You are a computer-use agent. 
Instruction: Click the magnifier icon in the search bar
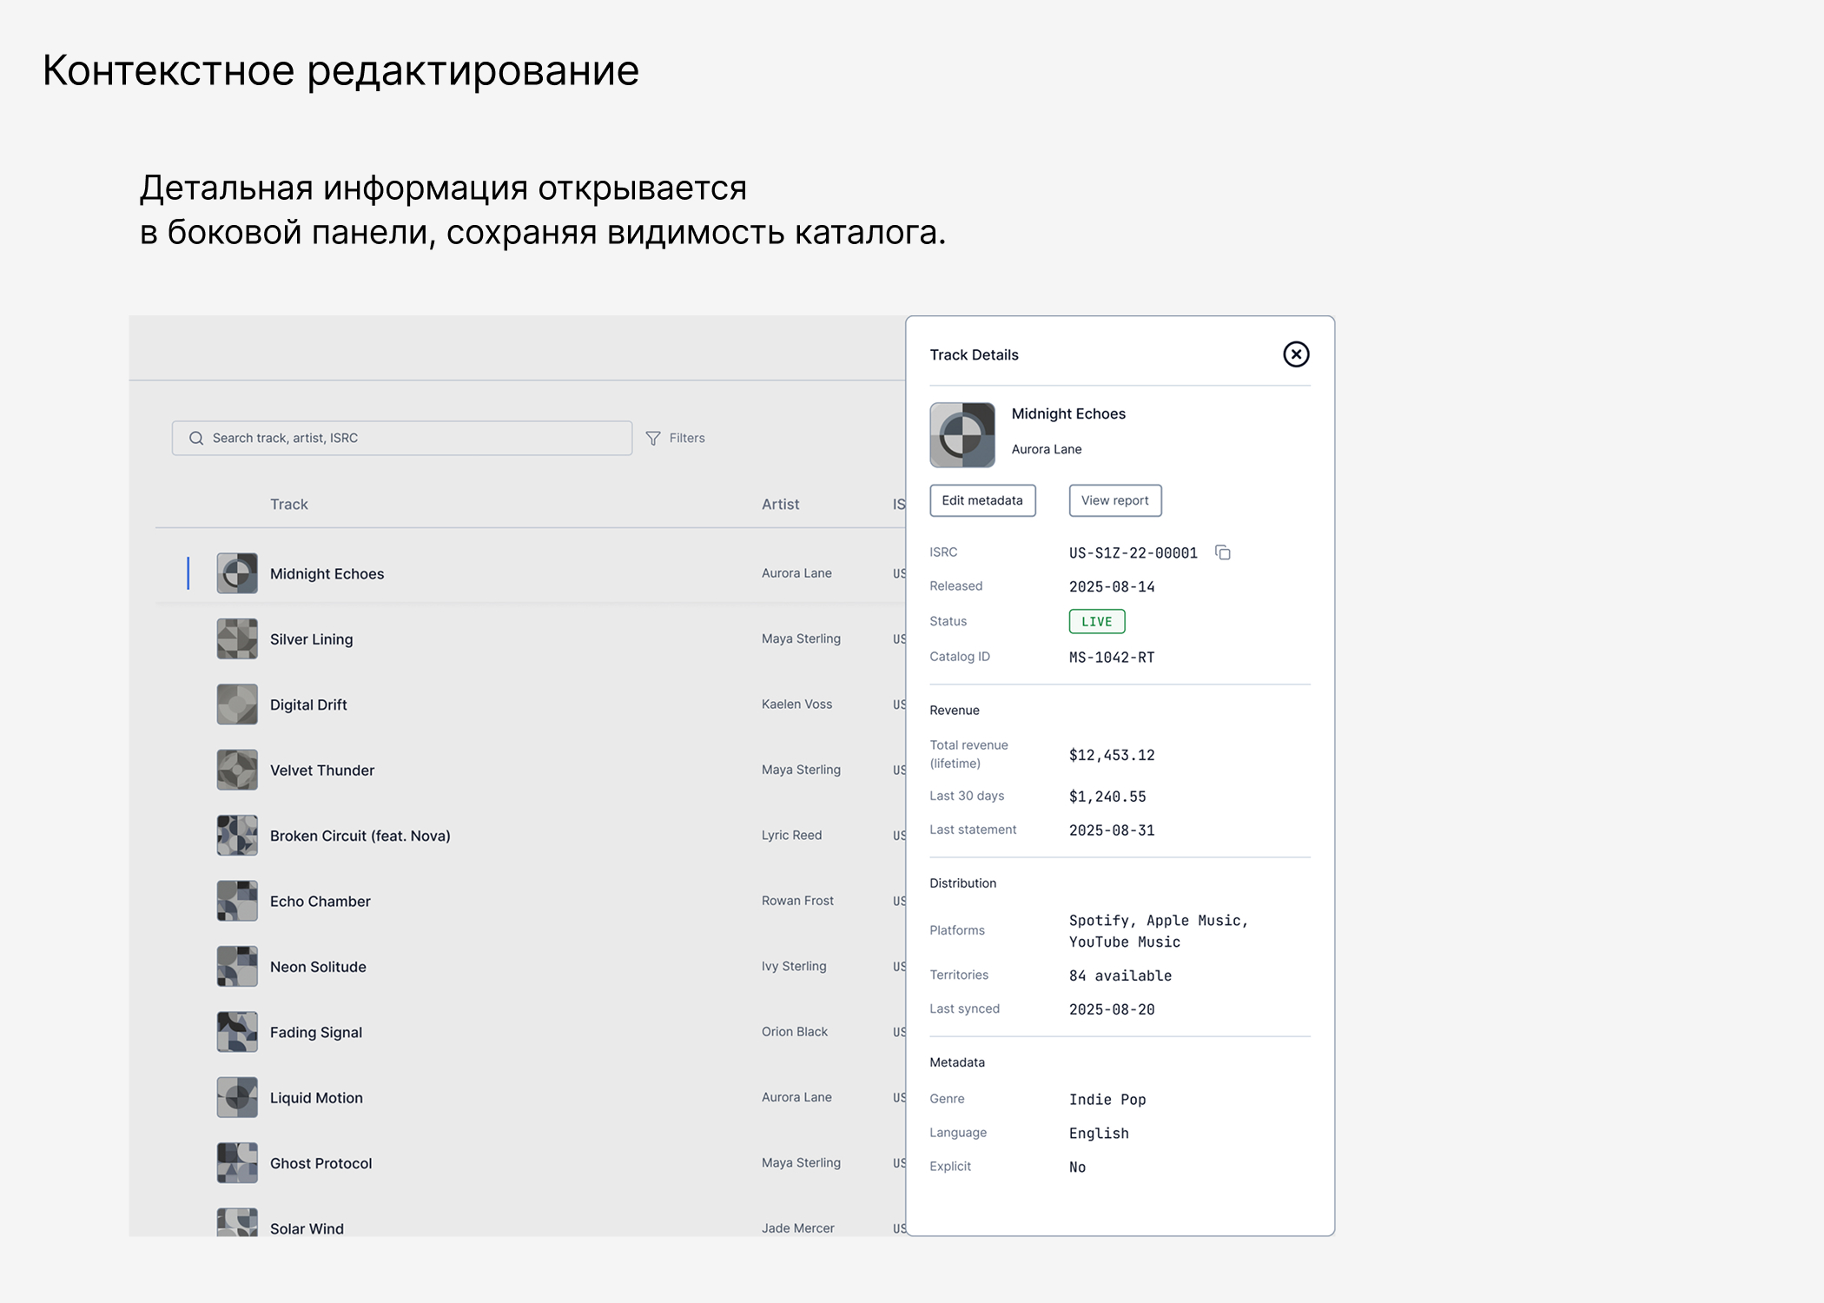pyautogui.click(x=196, y=438)
